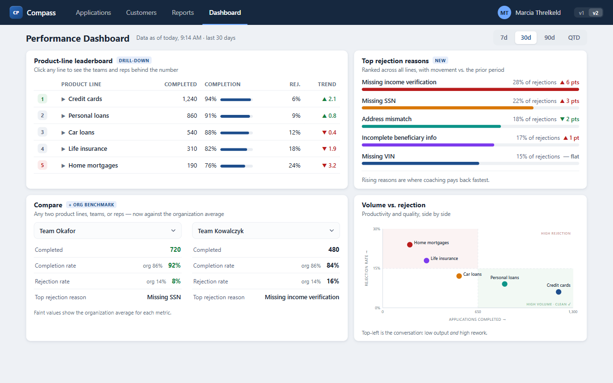Click Team Kowalczyk's 16% rejection rate

coord(333,281)
